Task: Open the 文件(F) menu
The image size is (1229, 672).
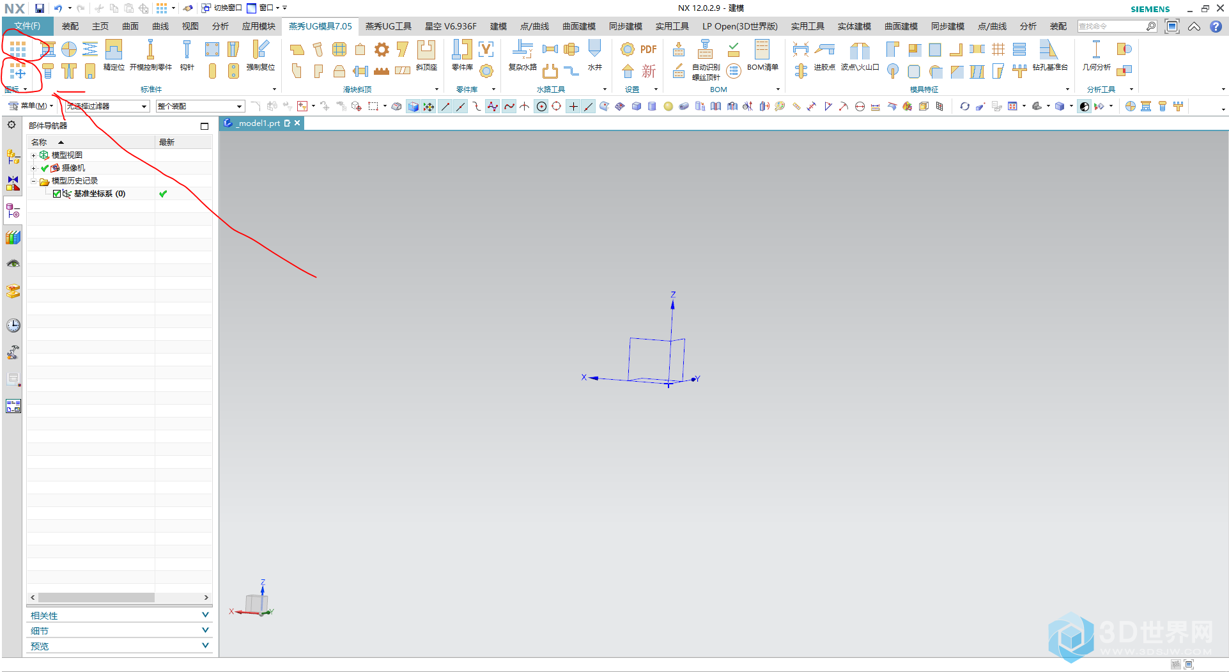Action: coord(27,26)
